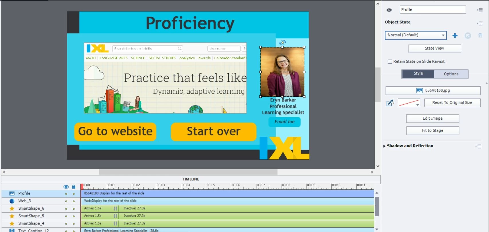The image size is (489, 232).
Task: Open Properties panel menu beside name field
Action: coord(480,10)
